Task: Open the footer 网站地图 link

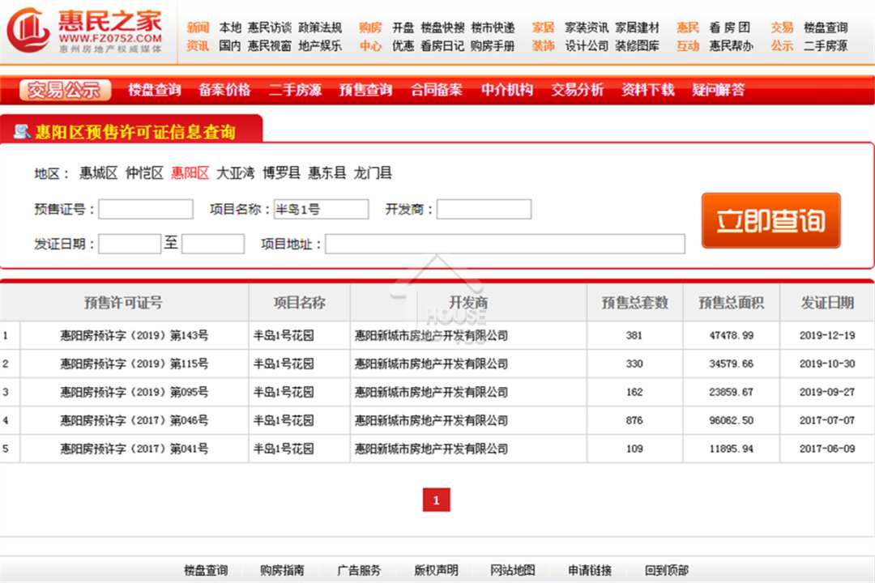Action: pyautogui.click(x=513, y=570)
